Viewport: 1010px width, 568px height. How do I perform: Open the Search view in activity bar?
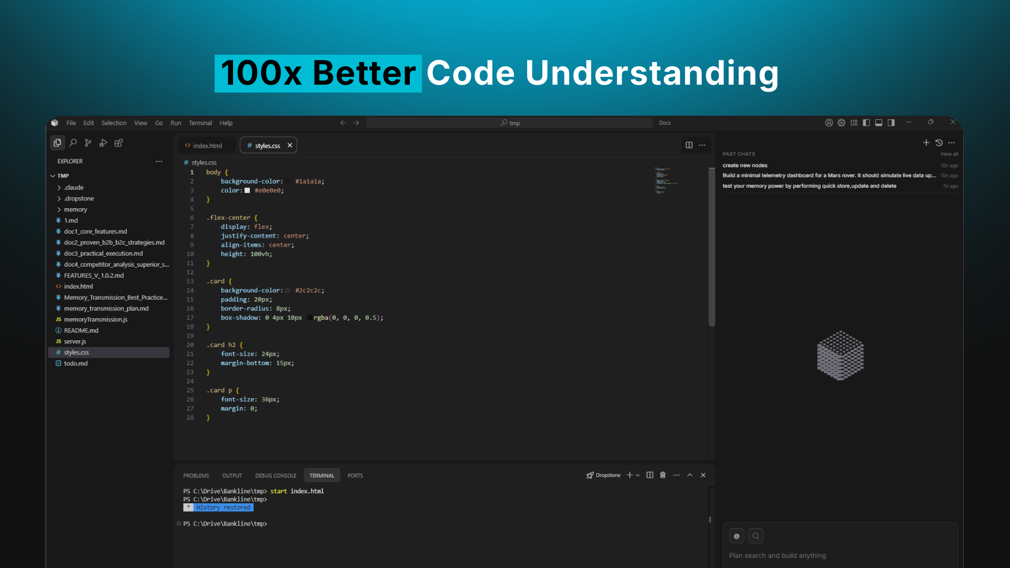pyautogui.click(x=73, y=143)
